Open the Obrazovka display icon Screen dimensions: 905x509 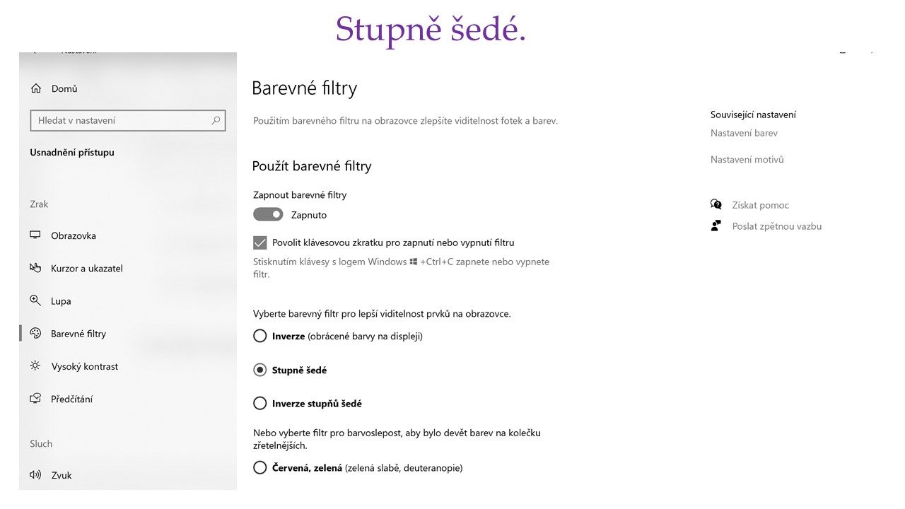[x=35, y=235]
